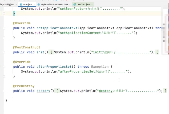Close the ingConfig.java tab
The image size is (169, 114).
pyautogui.click(x=16, y=4)
